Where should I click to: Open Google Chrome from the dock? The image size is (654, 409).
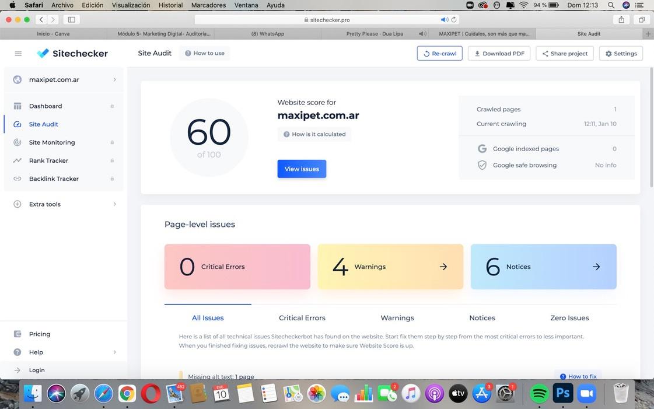point(127,393)
